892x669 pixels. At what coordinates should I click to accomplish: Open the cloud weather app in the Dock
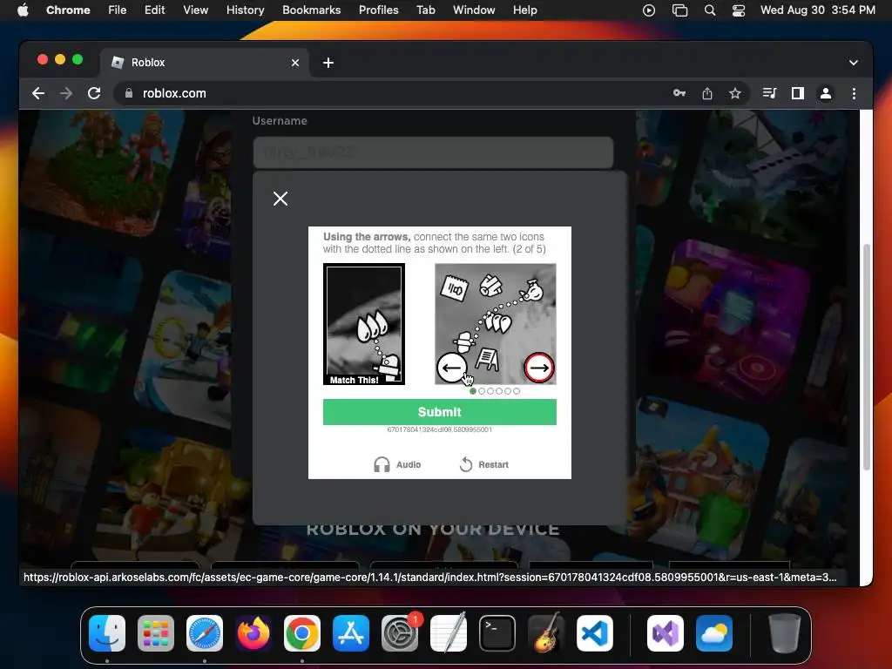[714, 633]
